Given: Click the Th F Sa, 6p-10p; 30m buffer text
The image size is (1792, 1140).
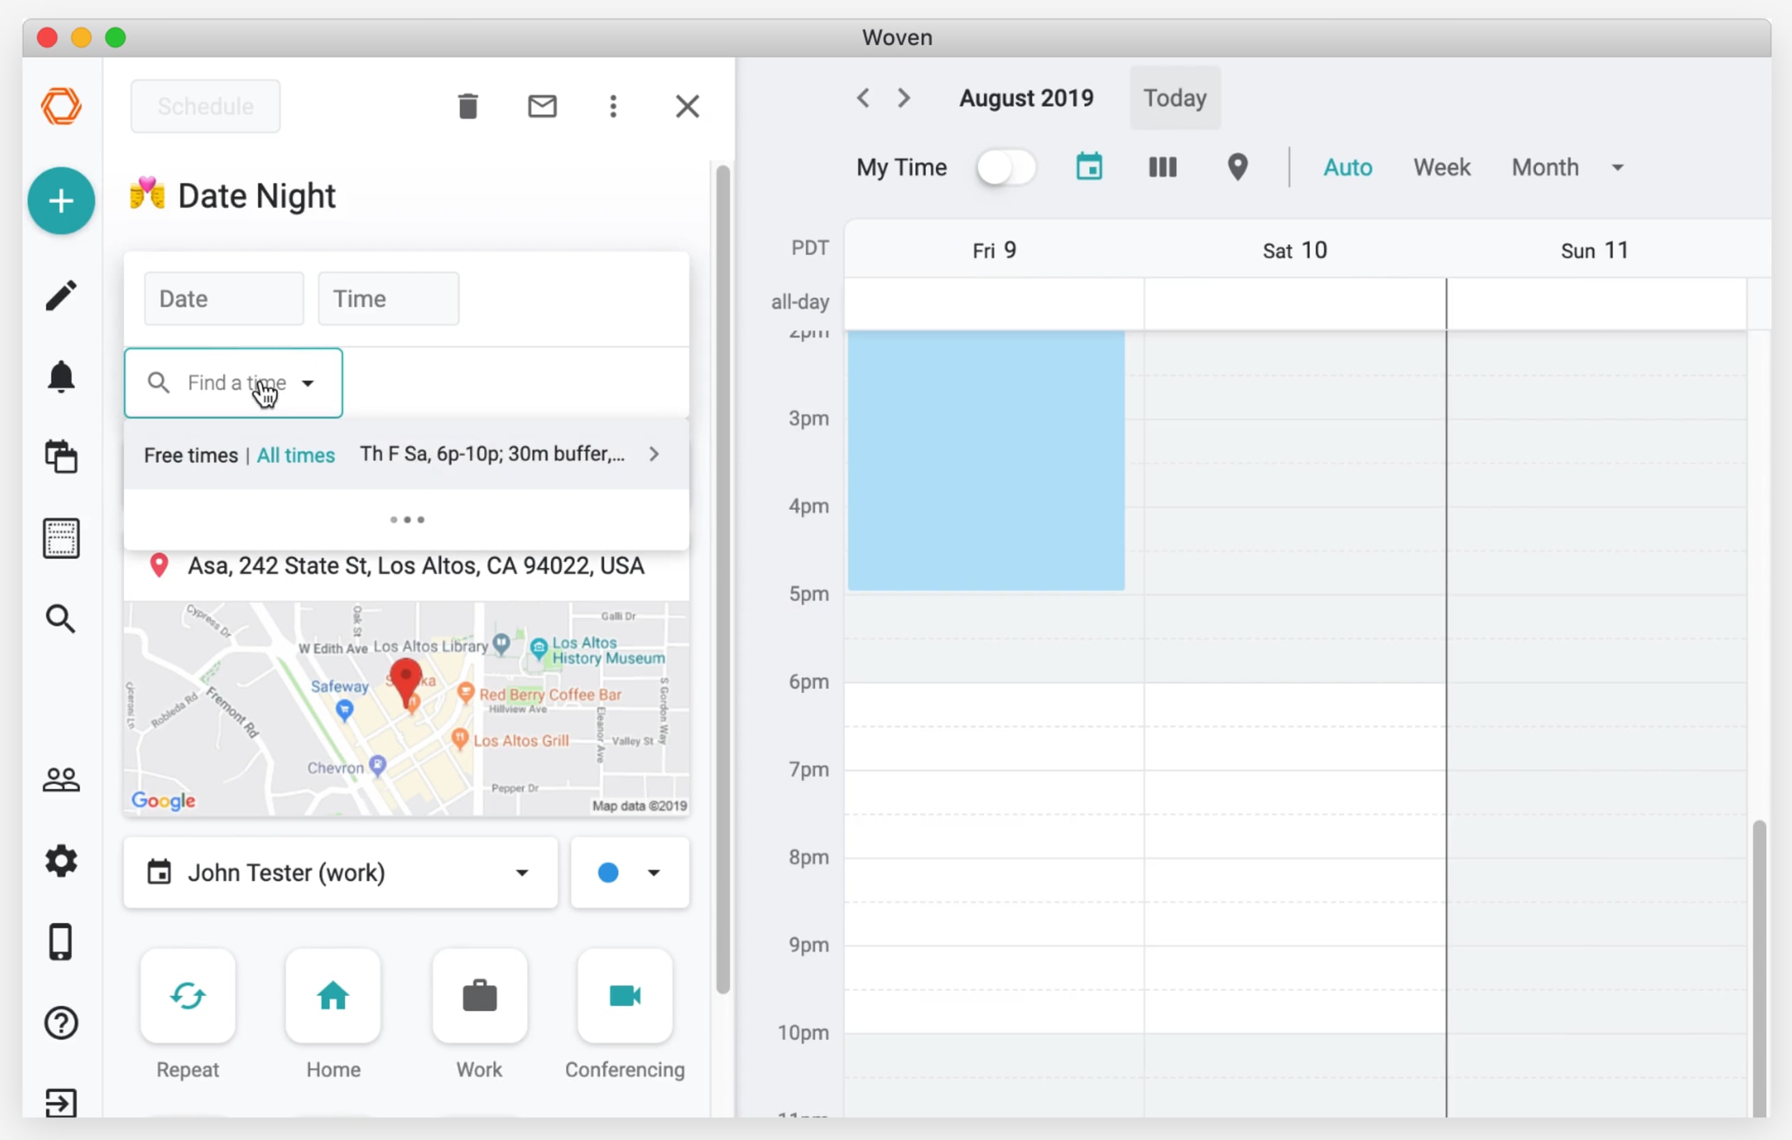Looking at the screenshot, I should pos(492,455).
